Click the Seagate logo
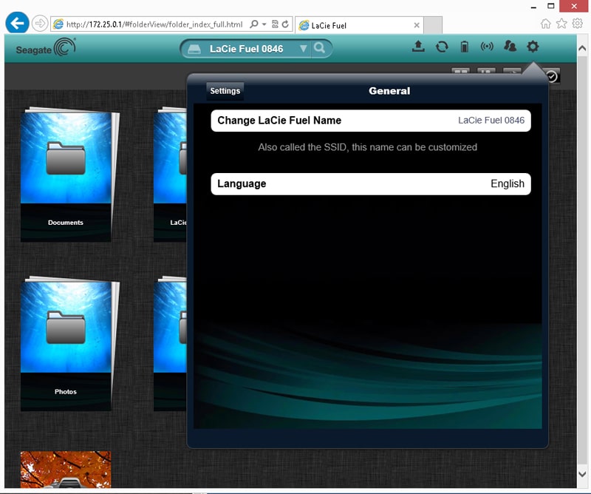591x494 pixels. pos(46,48)
